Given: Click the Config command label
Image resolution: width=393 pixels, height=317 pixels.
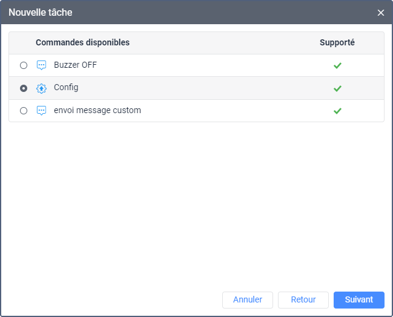Looking at the screenshot, I should point(66,88).
